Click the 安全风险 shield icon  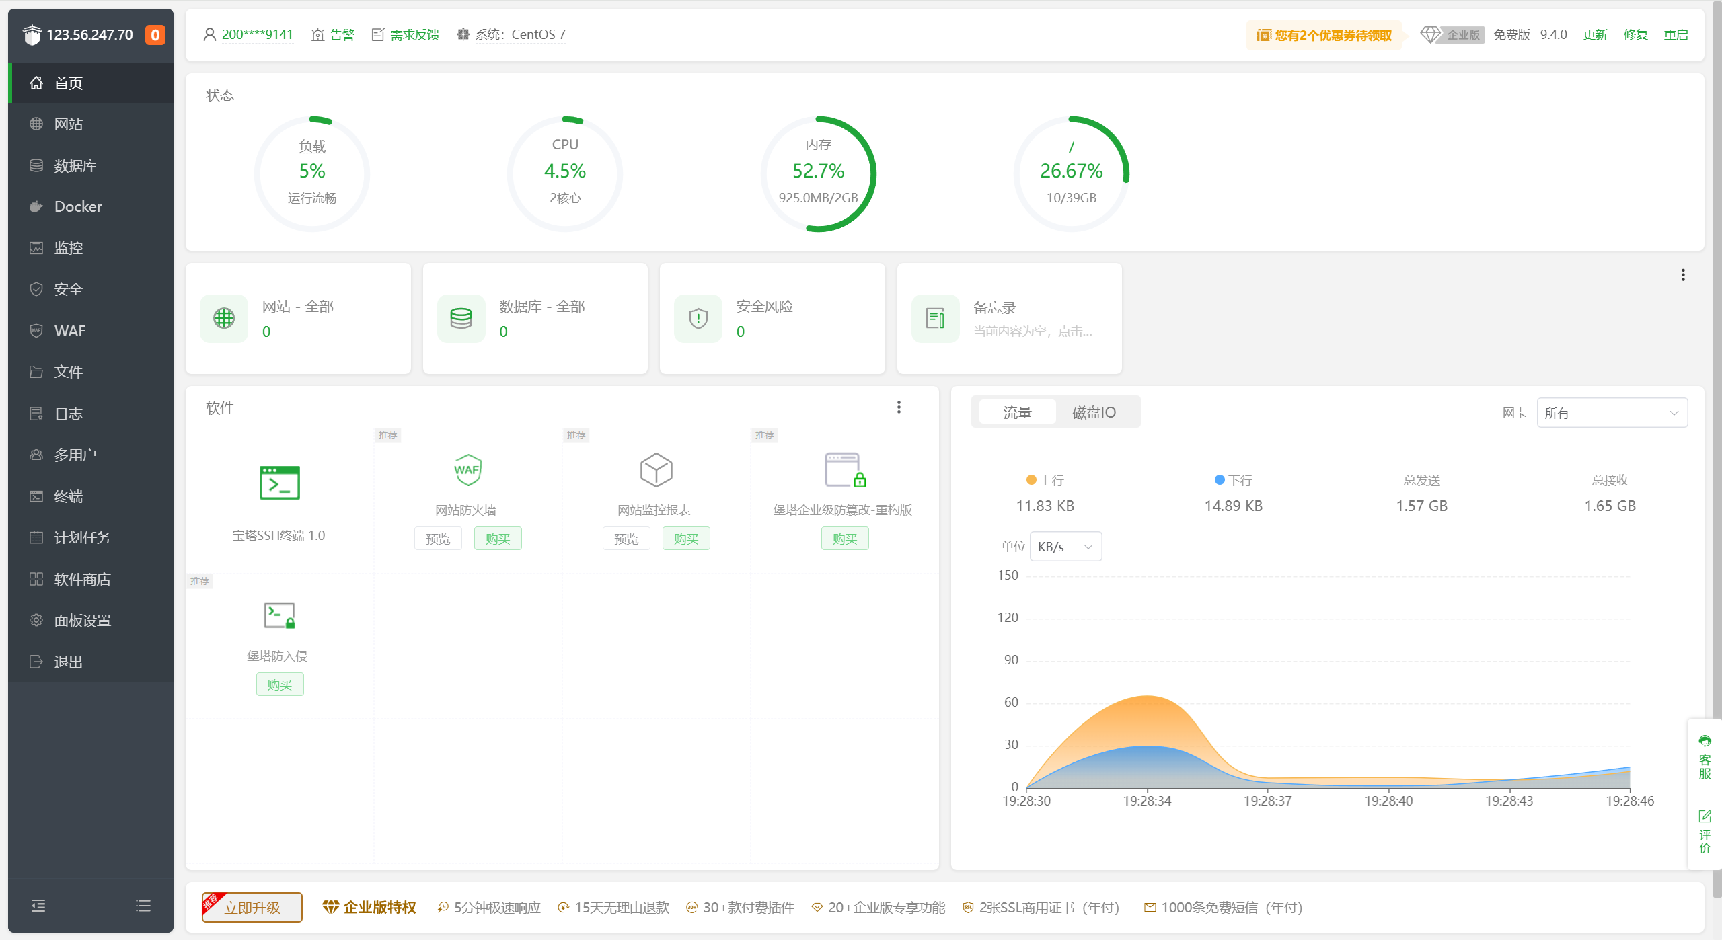(x=698, y=318)
